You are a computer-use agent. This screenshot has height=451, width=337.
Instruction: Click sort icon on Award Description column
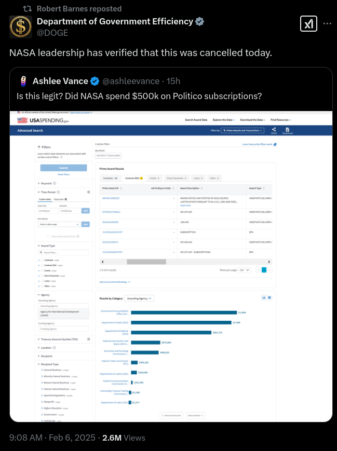[x=202, y=188]
